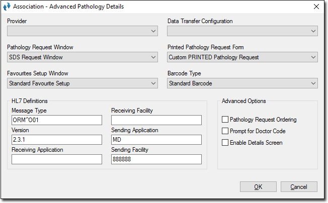Focus the Sending Facility field
The image size is (328, 203).
click(x=156, y=159)
